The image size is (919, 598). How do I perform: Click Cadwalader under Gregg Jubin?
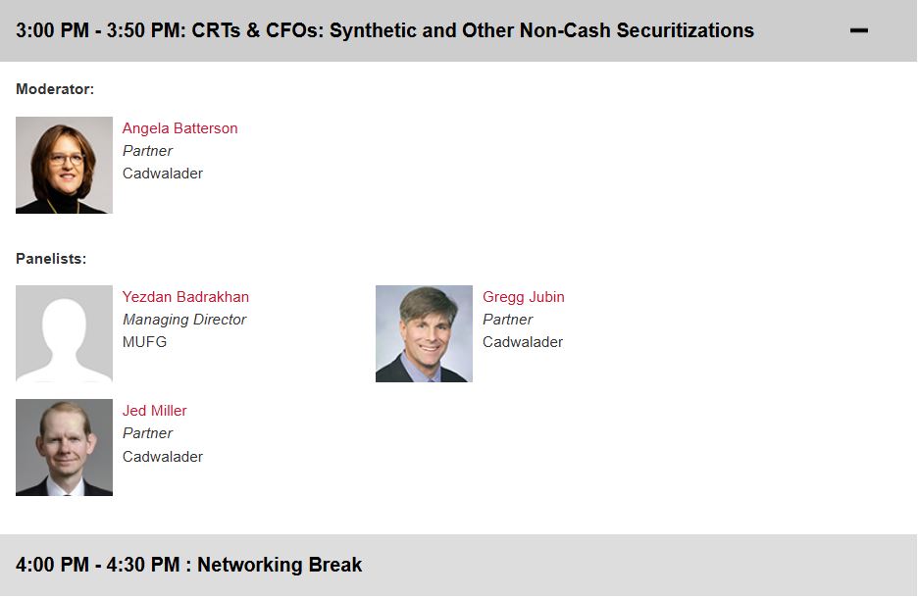coord(523,342)
